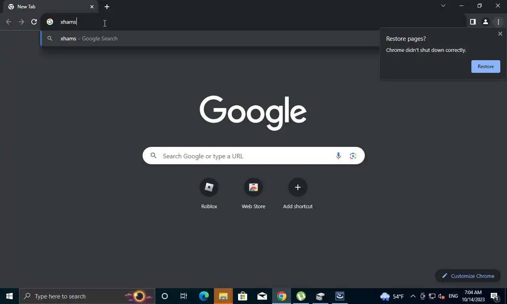Viewport: 507px width, 304px height.
Task: Select xhams Google Search suggestion
Action: click(210, 38)
